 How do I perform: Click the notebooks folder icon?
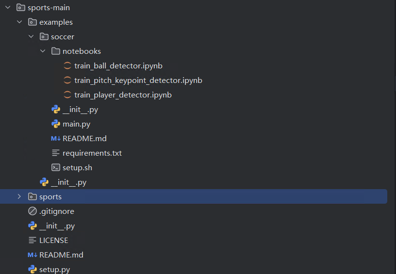click(56, 51)
